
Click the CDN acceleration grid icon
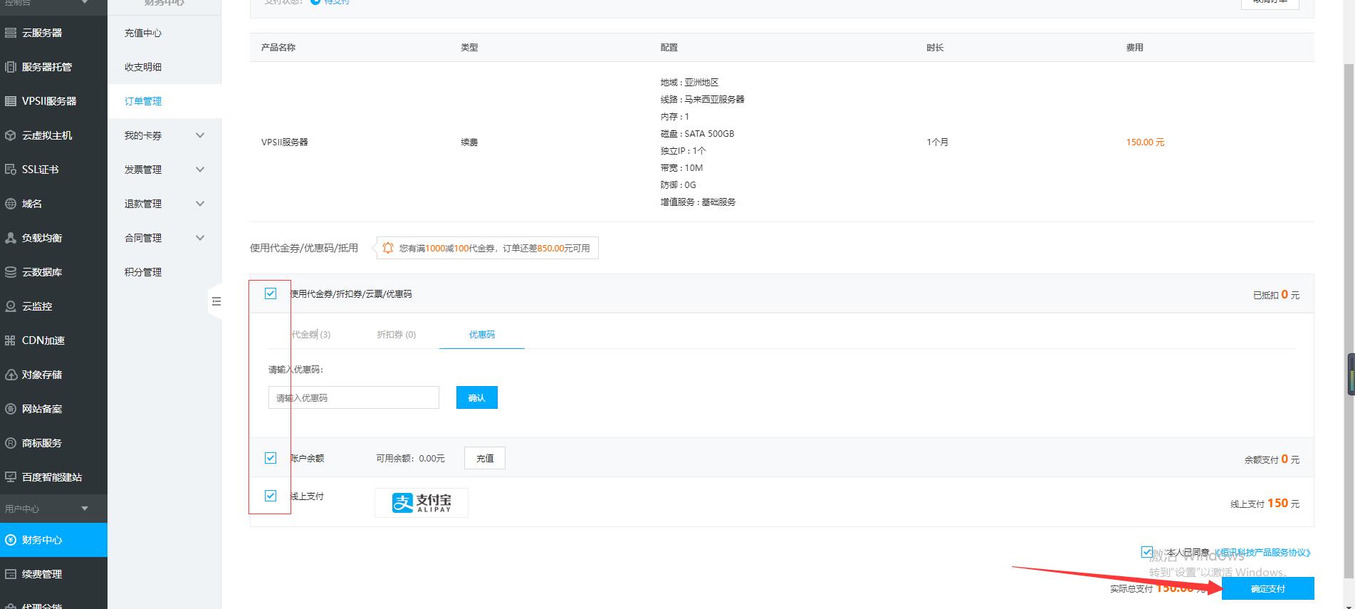coord(11,340)
